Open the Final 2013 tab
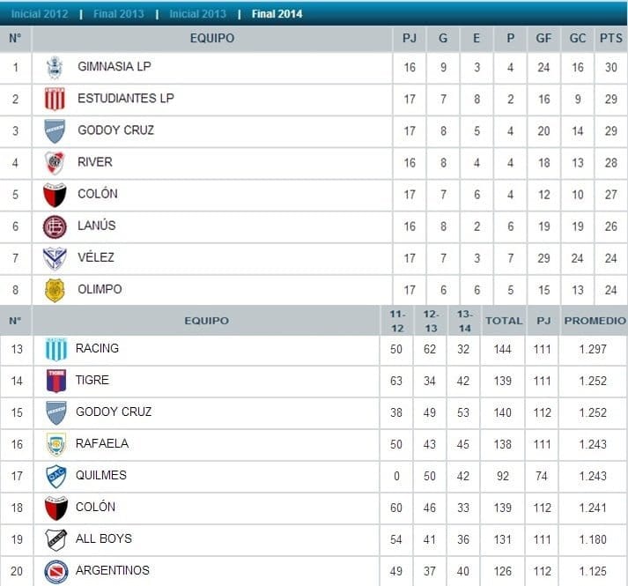 (118, 14)
